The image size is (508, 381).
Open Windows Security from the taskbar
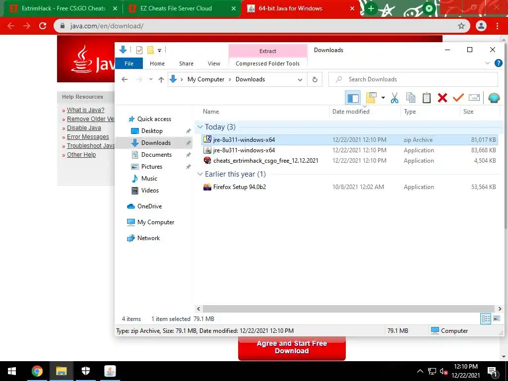(x=85, y=371)
